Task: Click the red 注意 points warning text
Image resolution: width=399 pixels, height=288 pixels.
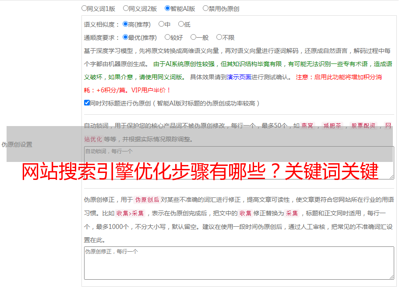Action: point(233,84)
